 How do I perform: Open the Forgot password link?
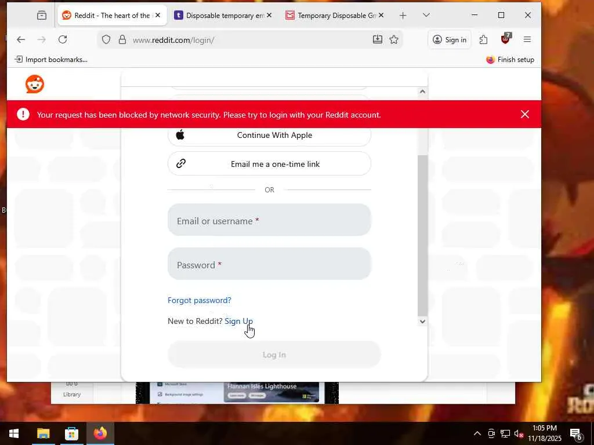[200, 300]
